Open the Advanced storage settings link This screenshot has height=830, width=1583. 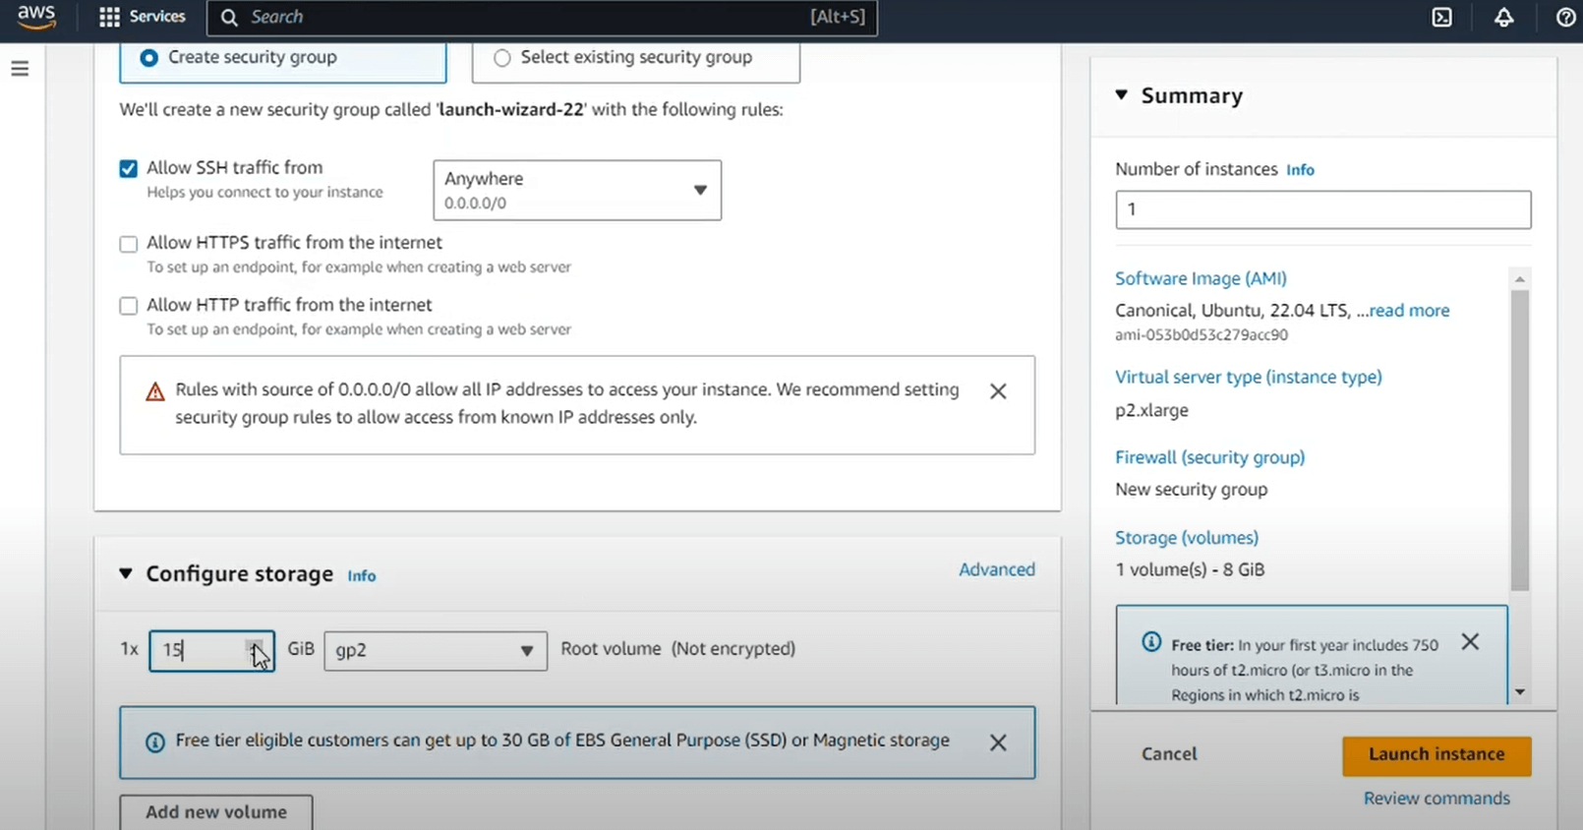point(996,569)
